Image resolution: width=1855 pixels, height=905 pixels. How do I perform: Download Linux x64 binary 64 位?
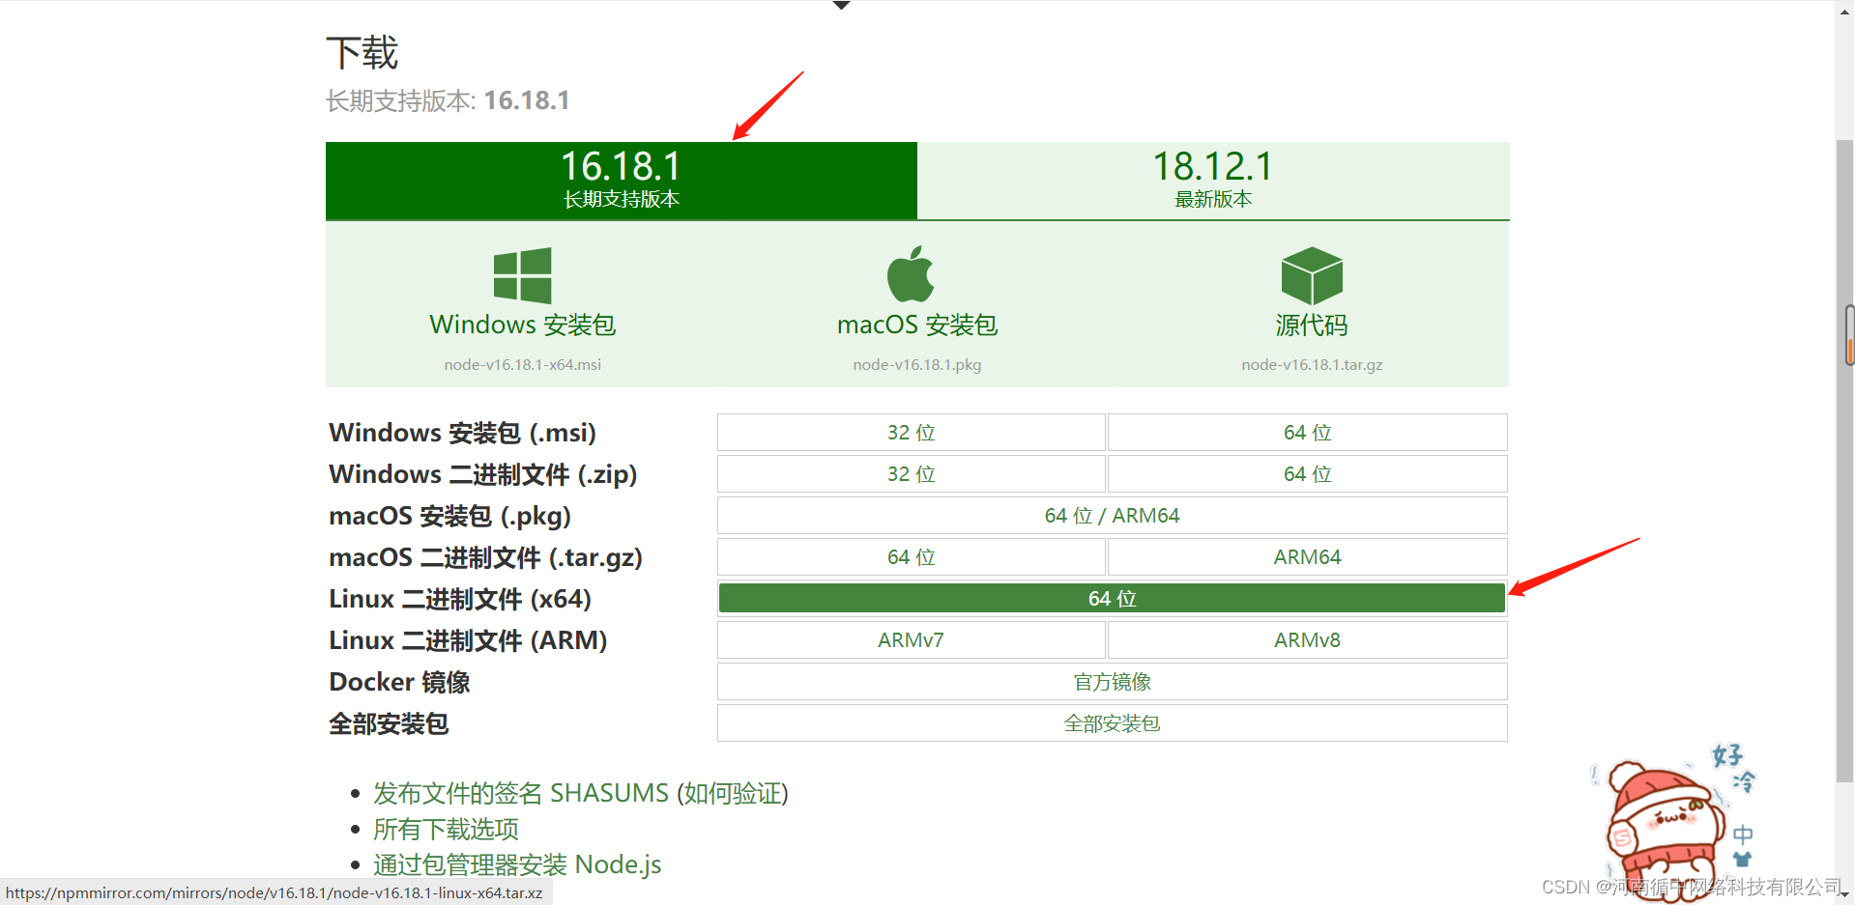[1113, 599]
